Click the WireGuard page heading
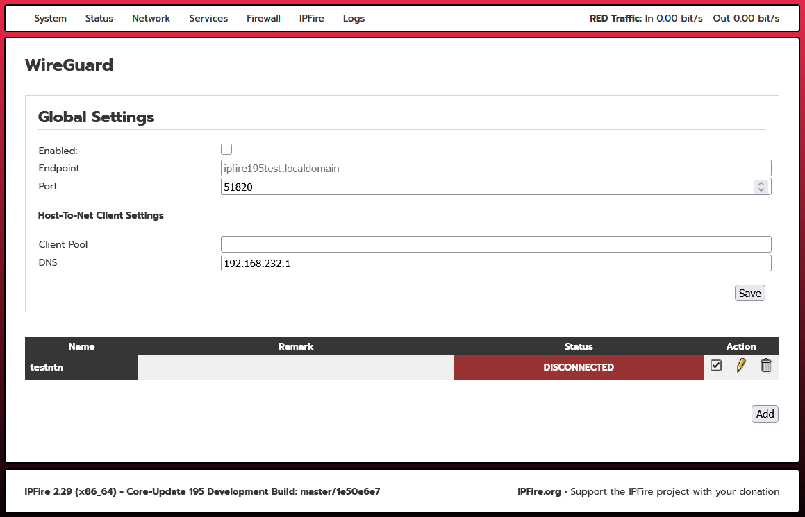The height and width of the screenshot is (517, 805). 69,65
